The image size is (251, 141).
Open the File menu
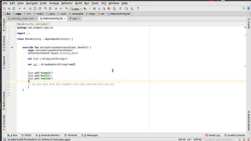pos(5,3)
